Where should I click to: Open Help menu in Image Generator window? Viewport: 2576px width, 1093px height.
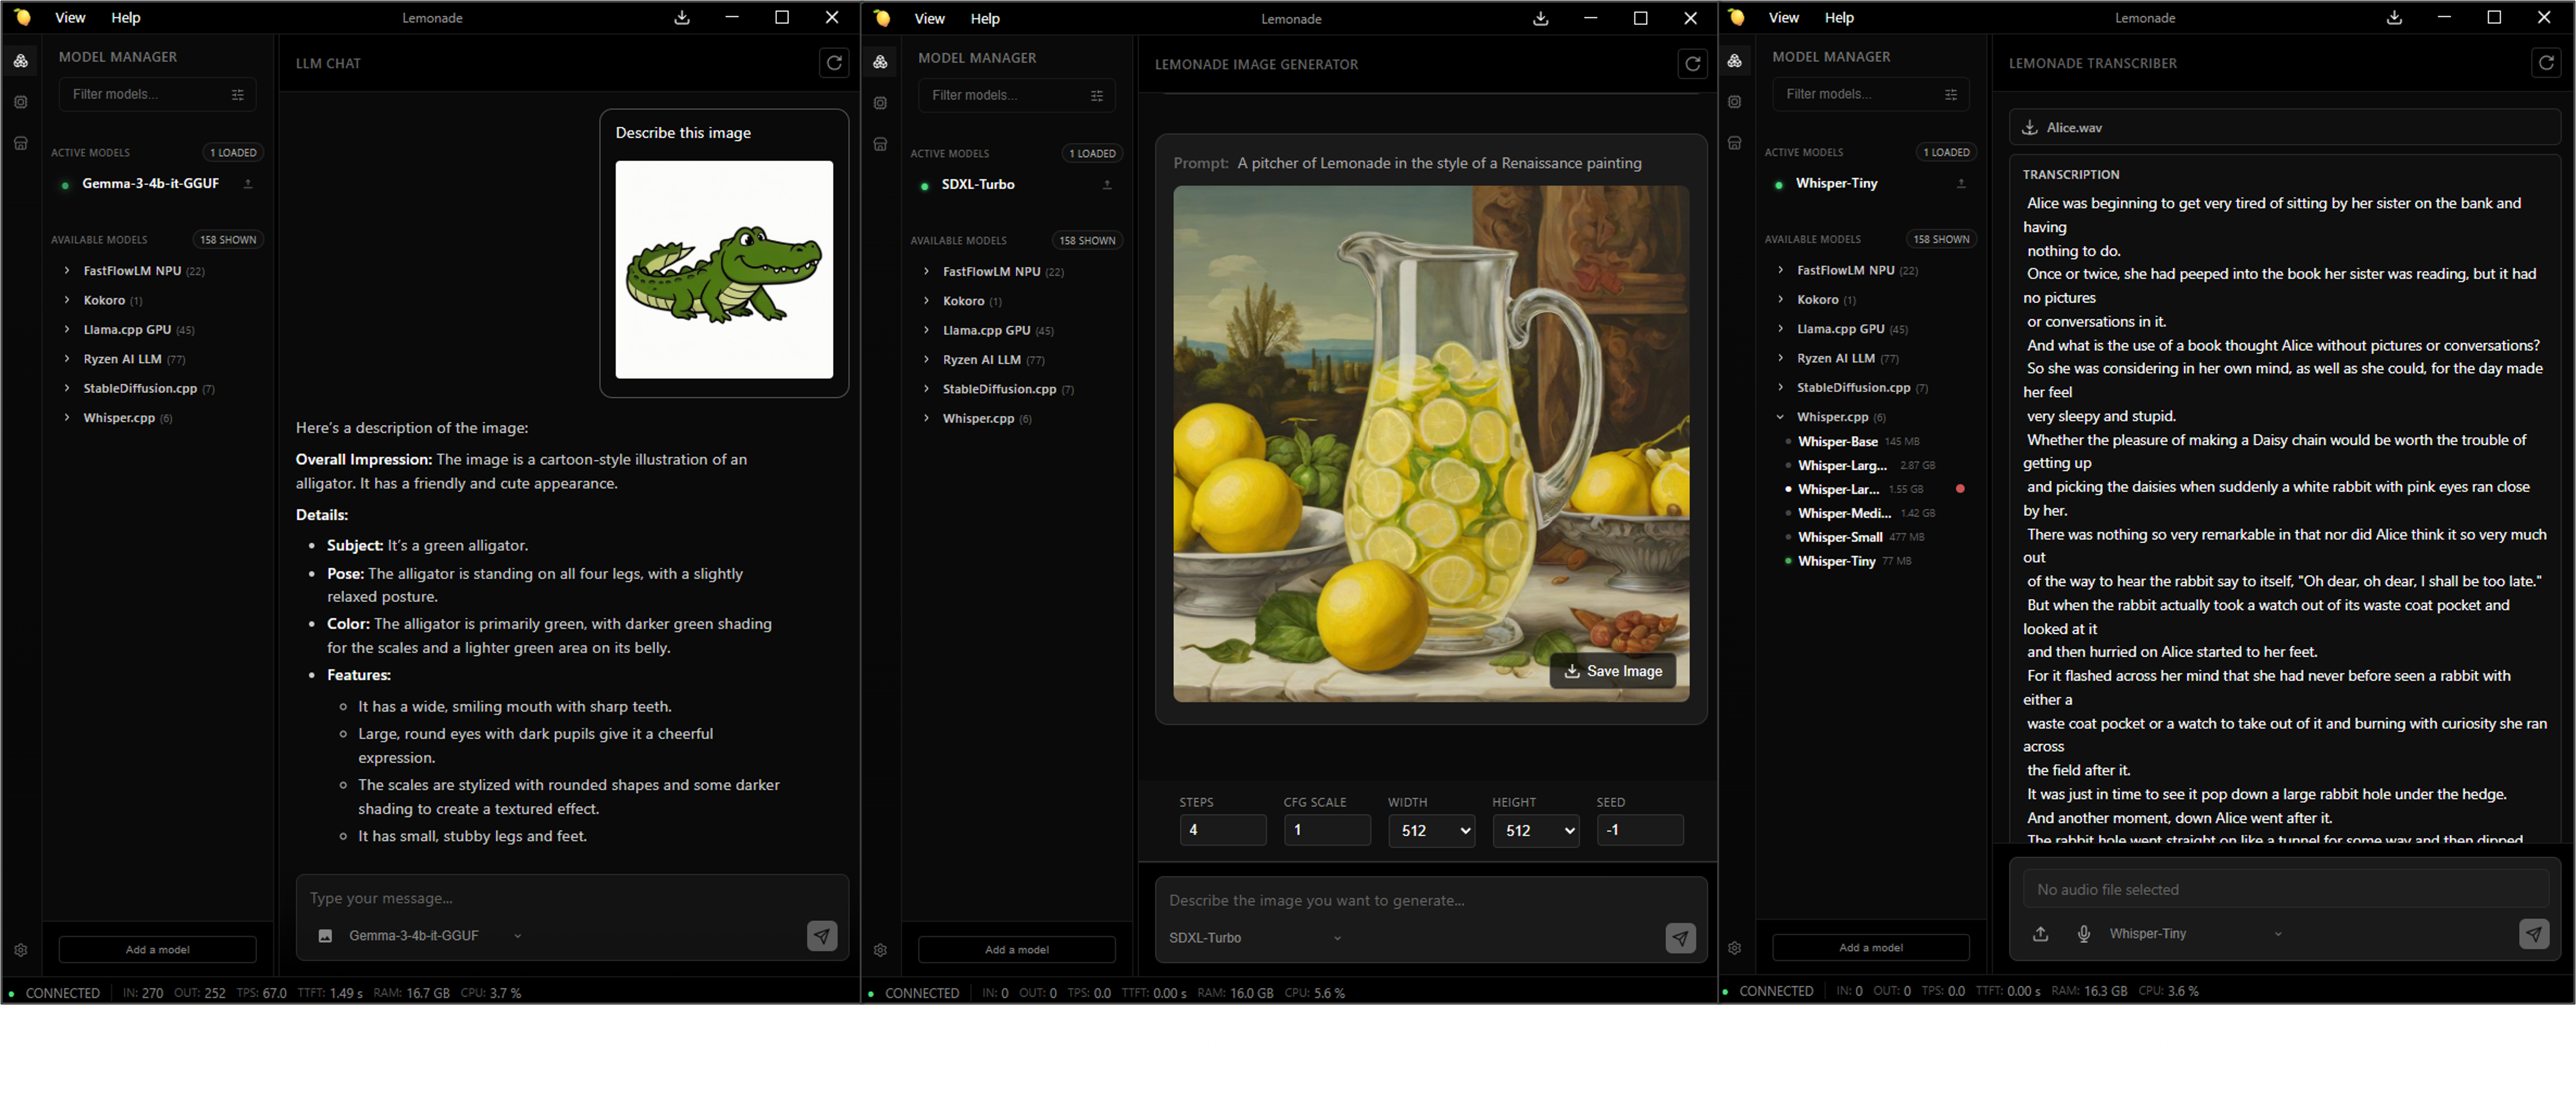coord(985,19)
